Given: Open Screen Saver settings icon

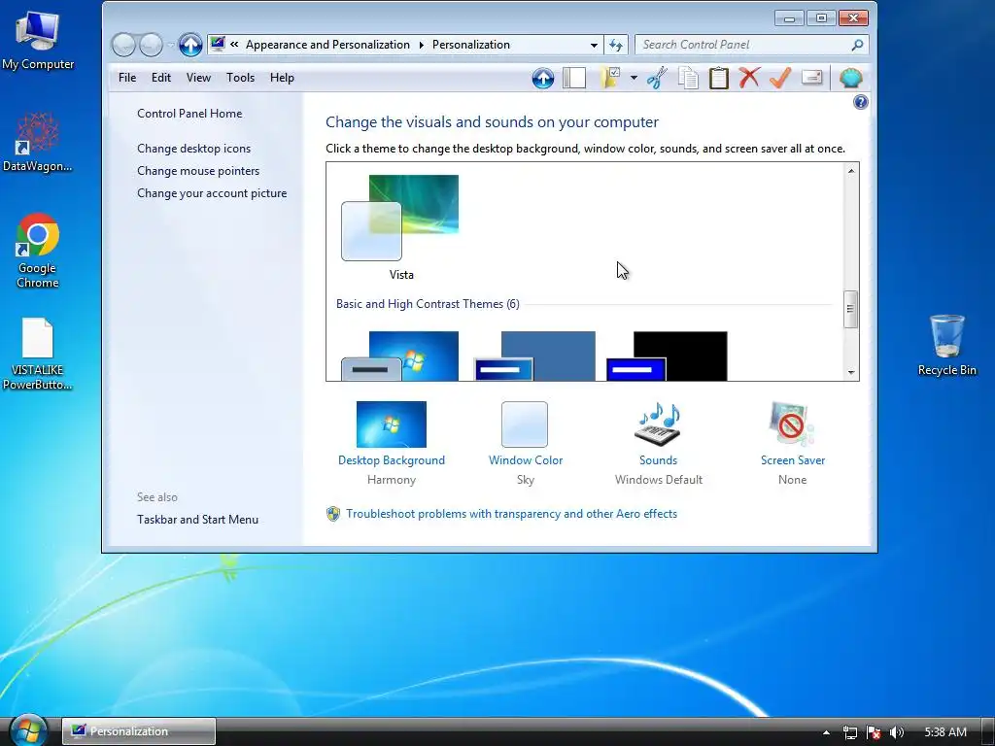Looking at the screenshot, I should (x=792, y=424).
